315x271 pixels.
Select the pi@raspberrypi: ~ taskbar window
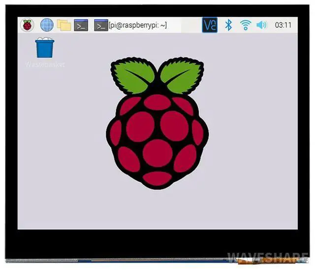point(138,25)
